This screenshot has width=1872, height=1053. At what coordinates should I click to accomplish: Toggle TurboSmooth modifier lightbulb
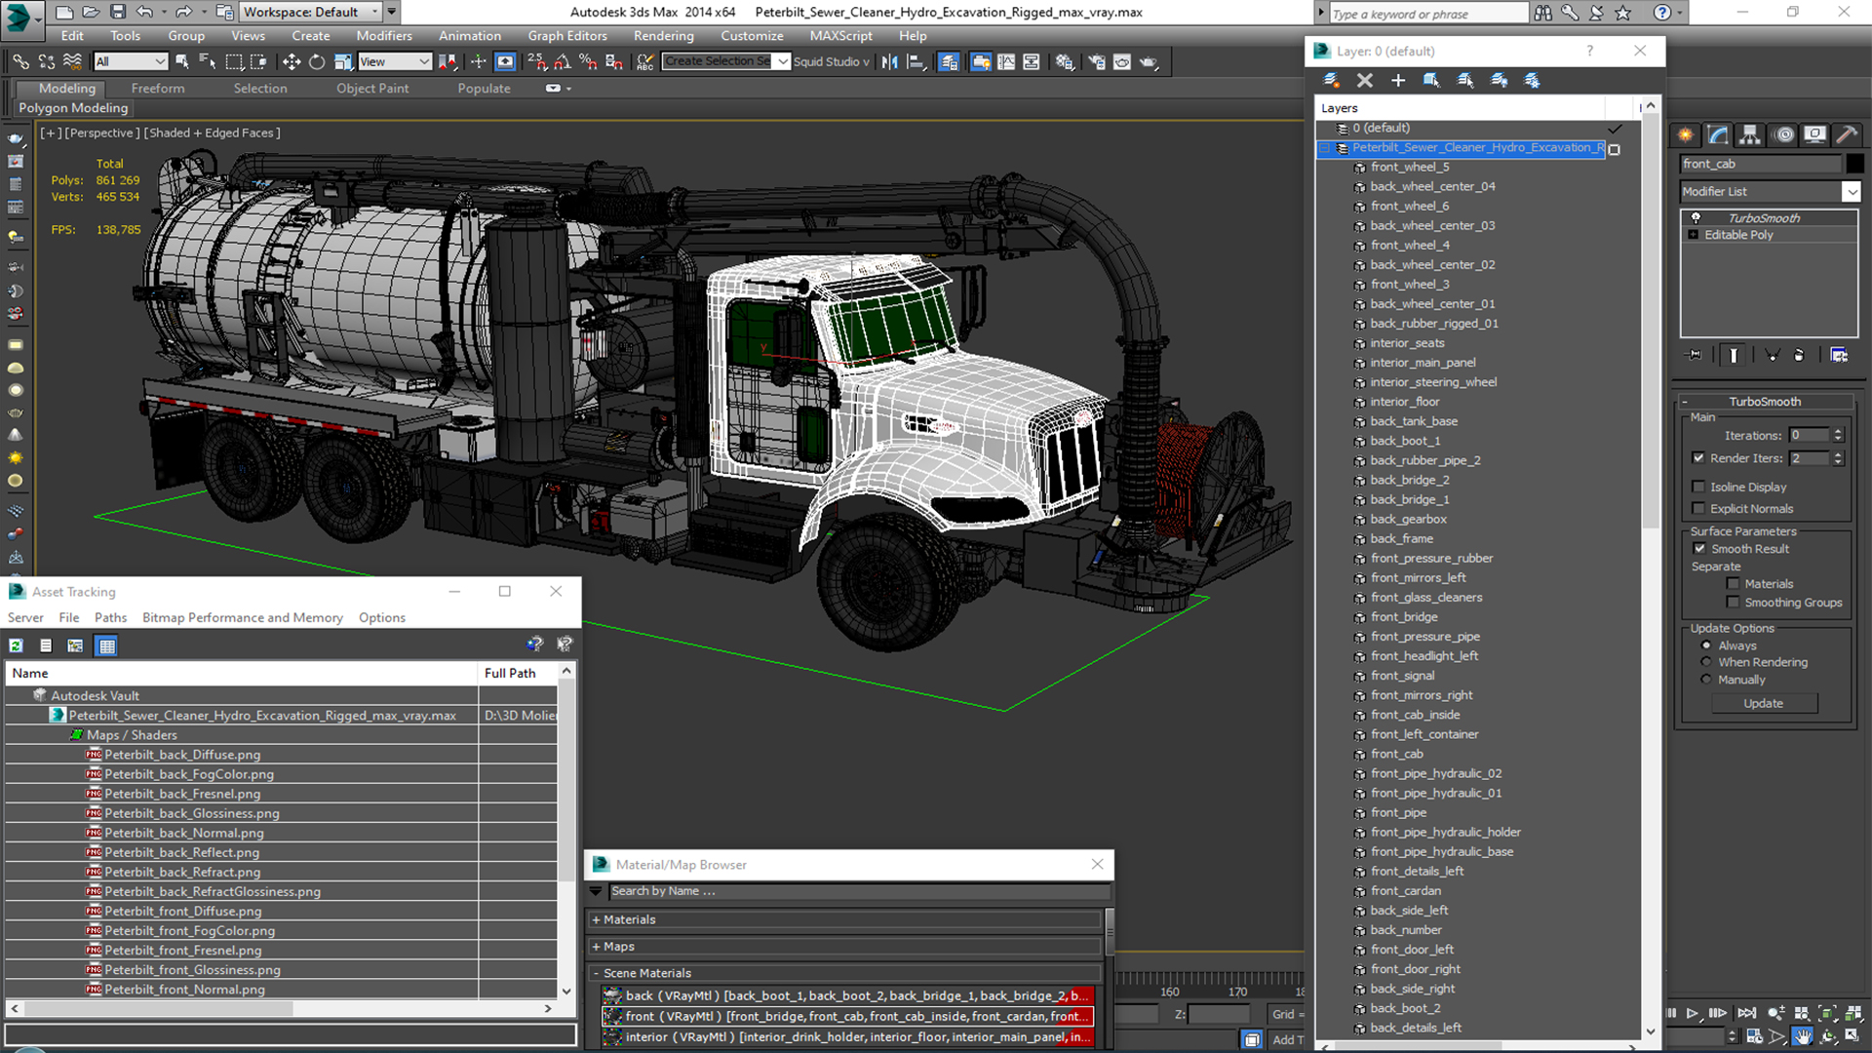coord(1696,217)
